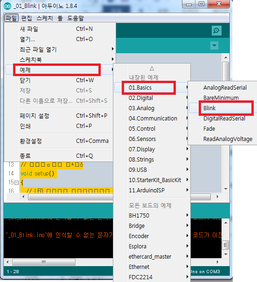This screenshot has width=257, height=282.
Task: Open the Blink example sketch
Action: (223, 108)
